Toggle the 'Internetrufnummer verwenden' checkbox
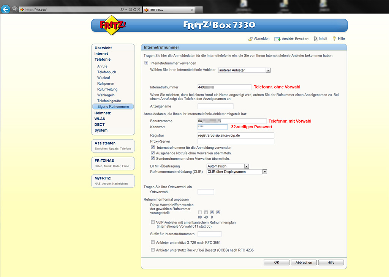Screen dimensions: 389x277 [x=147, y=63]
